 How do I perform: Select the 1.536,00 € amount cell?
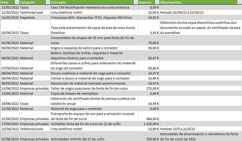point(149,124)
